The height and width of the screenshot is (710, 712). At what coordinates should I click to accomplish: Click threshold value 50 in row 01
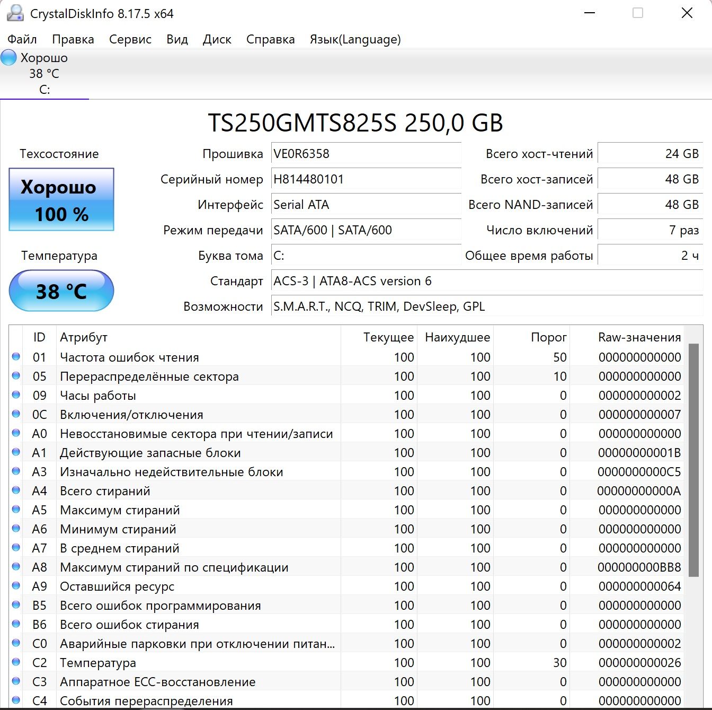pos(560,357)
